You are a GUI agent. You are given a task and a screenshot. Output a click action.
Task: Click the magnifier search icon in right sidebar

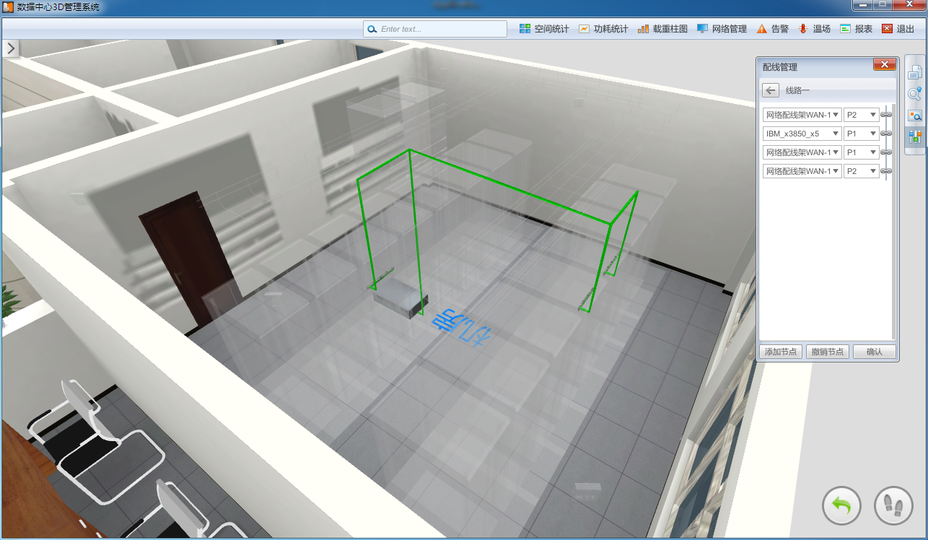tap(914, 93)
